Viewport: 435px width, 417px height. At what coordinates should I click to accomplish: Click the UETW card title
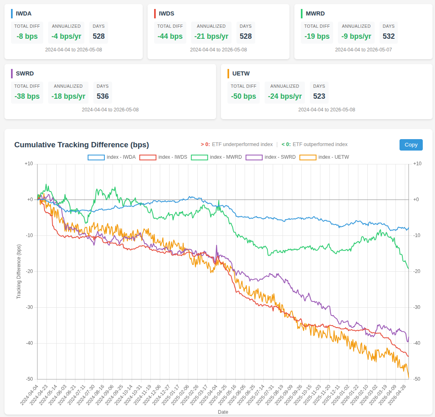241,73
